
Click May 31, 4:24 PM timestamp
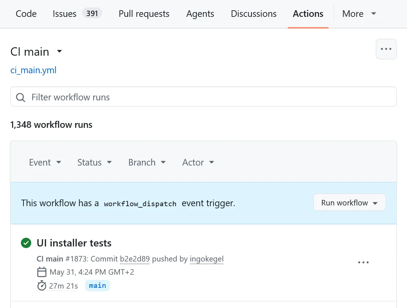click(92, 272)
